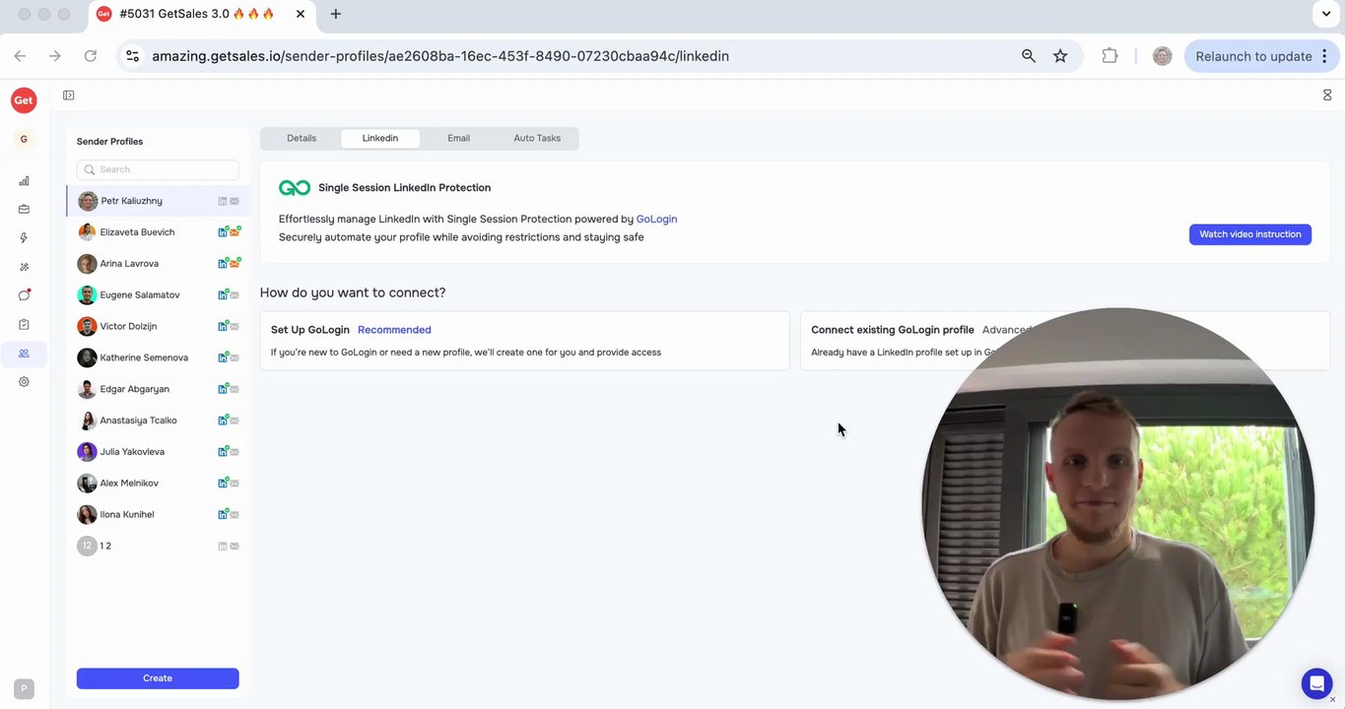Toggle the sidebar panel collapse icon
The height and width of the screenshot is (709, 1345).
(68, 96)
